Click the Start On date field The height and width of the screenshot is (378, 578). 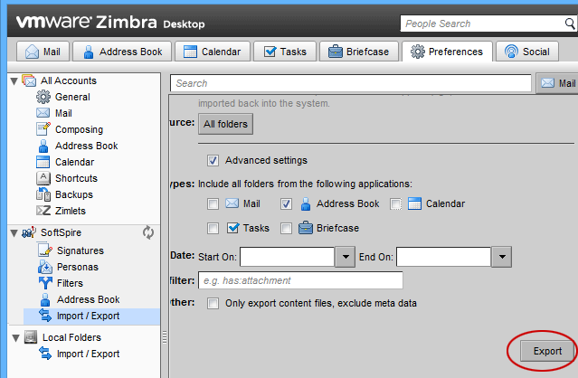pos(287,257)
